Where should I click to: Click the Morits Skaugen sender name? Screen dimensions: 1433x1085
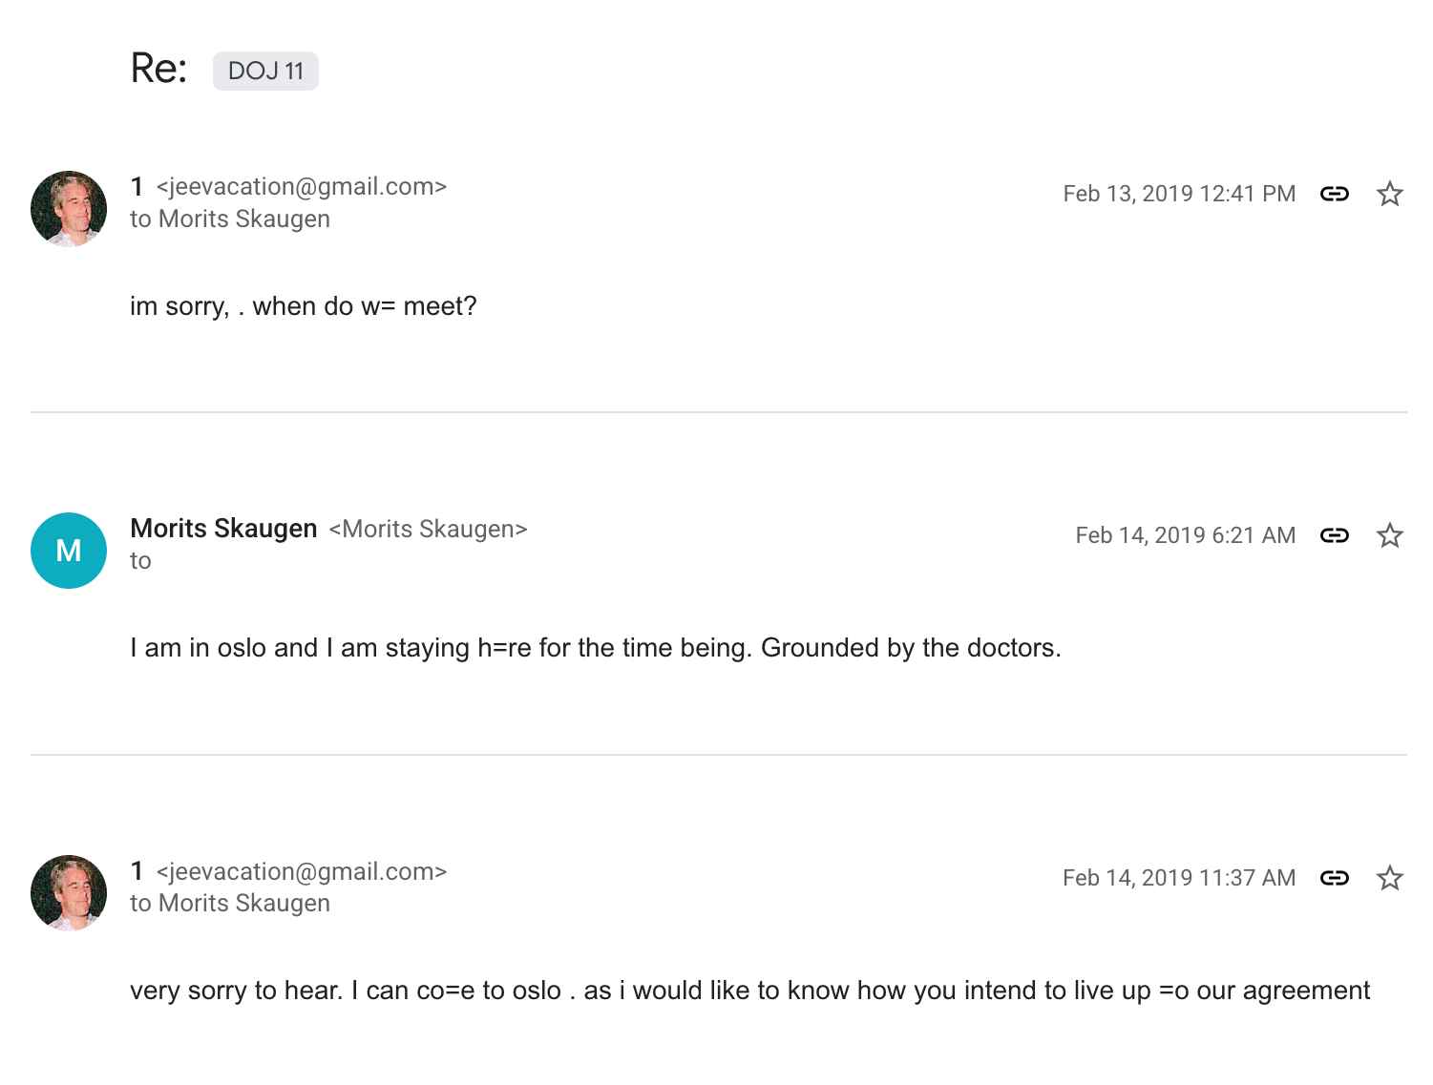pos(223,529)
